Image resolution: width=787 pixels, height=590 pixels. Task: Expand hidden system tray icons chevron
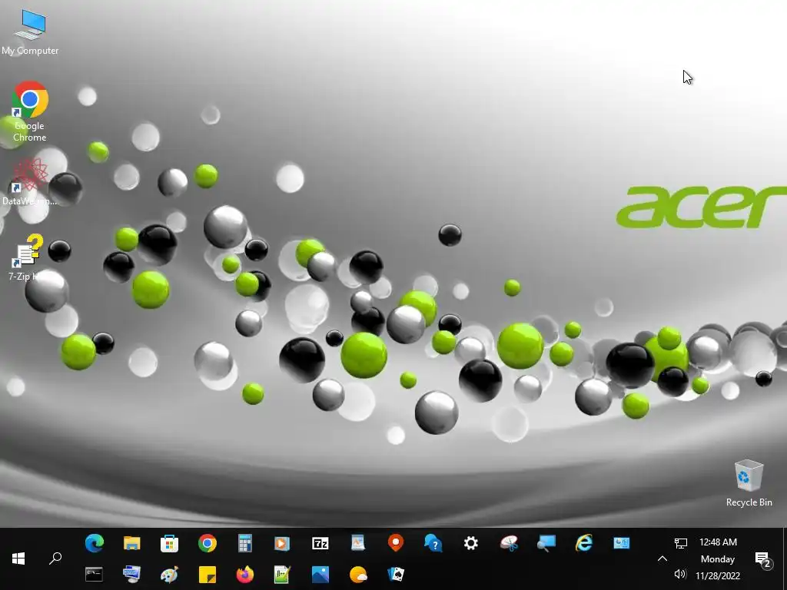[662, 559]
